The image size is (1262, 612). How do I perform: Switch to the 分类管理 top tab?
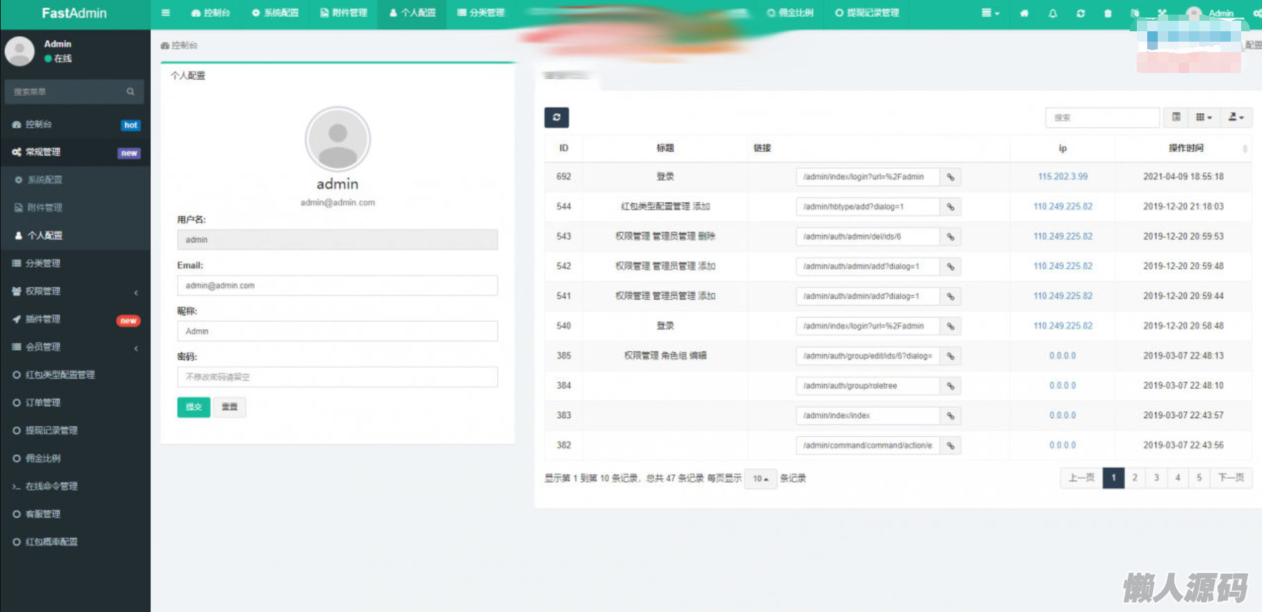(x=480, y=13)
